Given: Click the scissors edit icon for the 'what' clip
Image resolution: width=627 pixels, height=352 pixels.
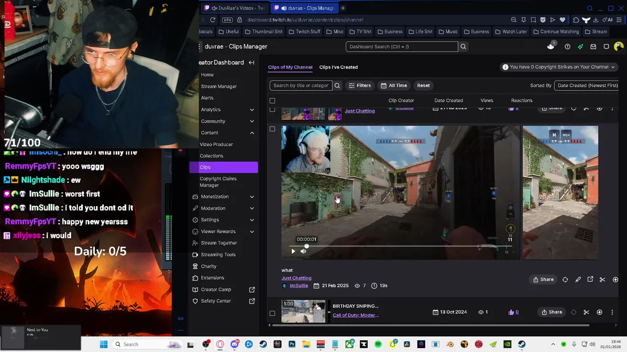Looking at the screenshot, I should [603, 280].
